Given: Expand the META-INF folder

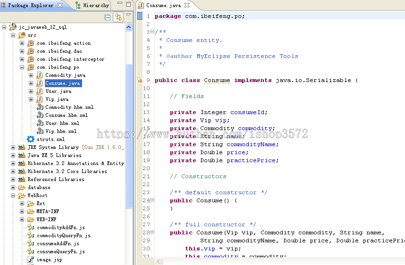Looking at the screenshot, I should 22,211.
